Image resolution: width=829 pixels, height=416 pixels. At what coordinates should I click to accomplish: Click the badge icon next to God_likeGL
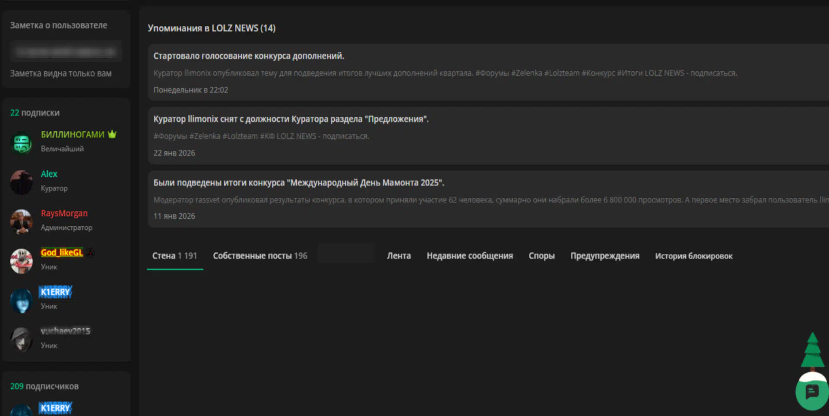click(x=90, y=253)
